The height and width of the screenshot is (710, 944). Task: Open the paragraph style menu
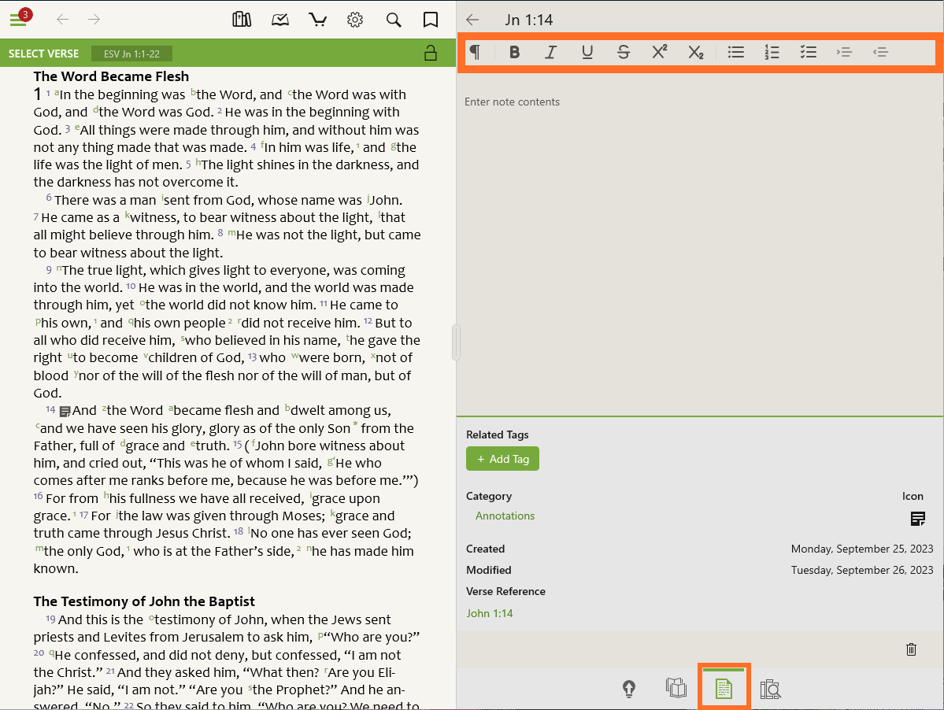coord(476,52)
